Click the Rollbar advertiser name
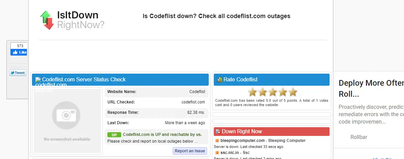Screen dimensions: 404x159 359,137
